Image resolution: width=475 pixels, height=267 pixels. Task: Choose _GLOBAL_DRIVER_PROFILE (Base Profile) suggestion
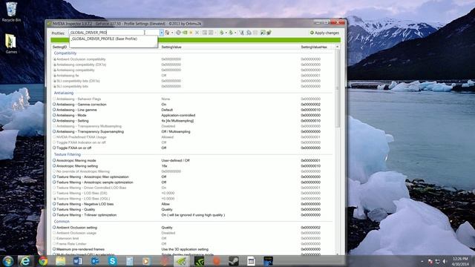[104, 39]
